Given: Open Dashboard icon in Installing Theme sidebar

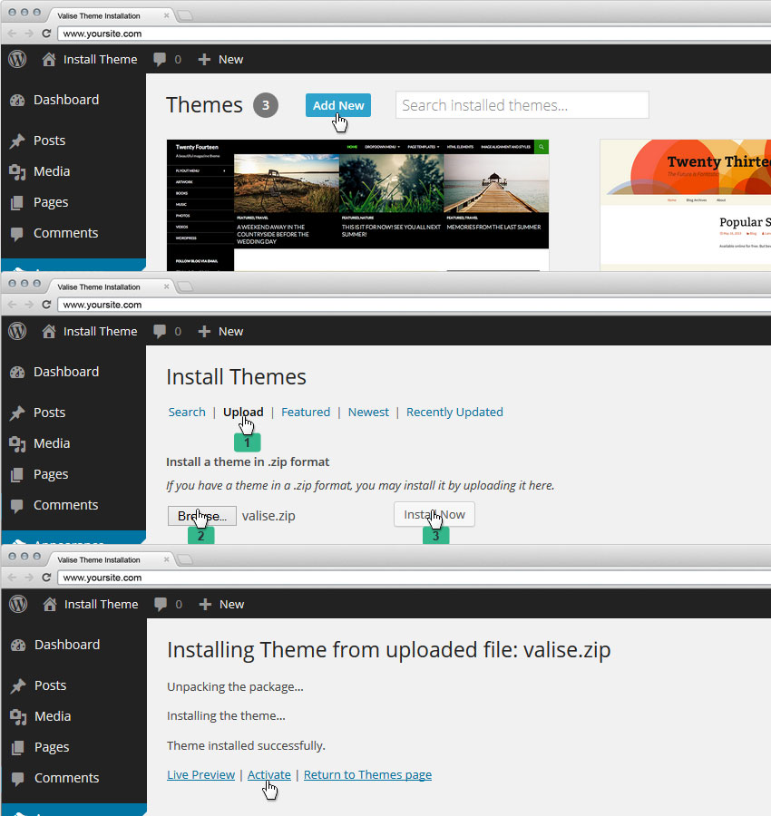Looking at the screenshot, I should [x=18, y=646].
